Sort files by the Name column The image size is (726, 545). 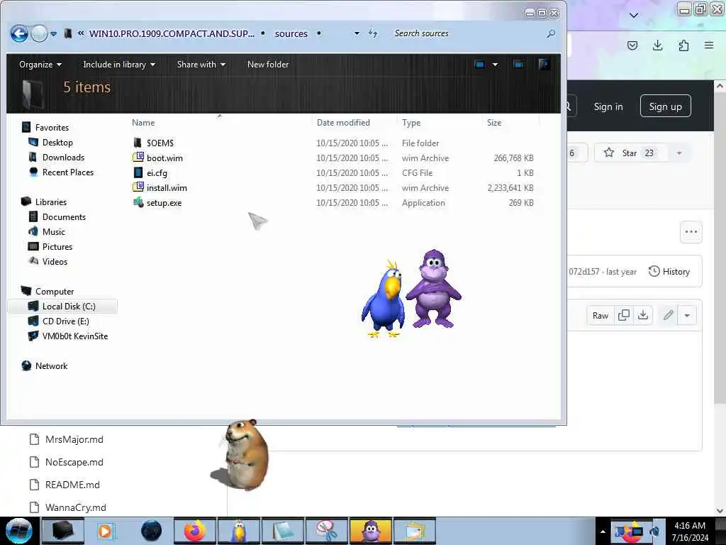[143, 123]
